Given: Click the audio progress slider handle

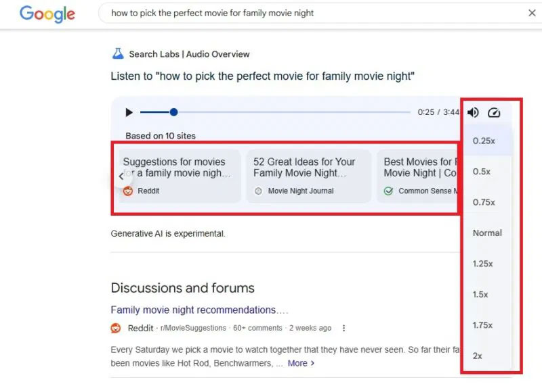Looking at the screenshot, I should (174, 112).
